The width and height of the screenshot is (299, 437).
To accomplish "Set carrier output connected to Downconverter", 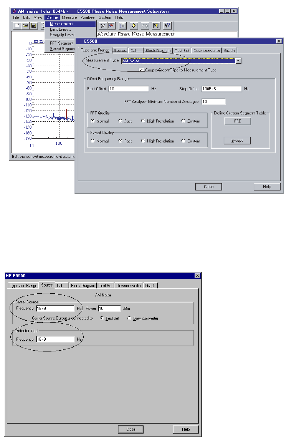I will (x=129, y=318).
